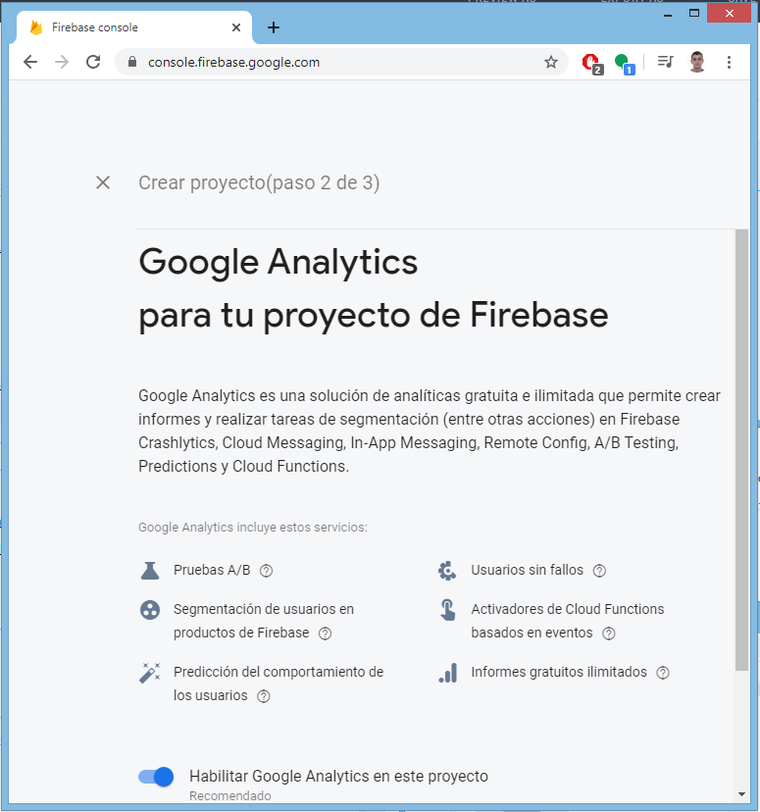
Task: Open help for Pruebas A/B
Action: coord(265,570)
